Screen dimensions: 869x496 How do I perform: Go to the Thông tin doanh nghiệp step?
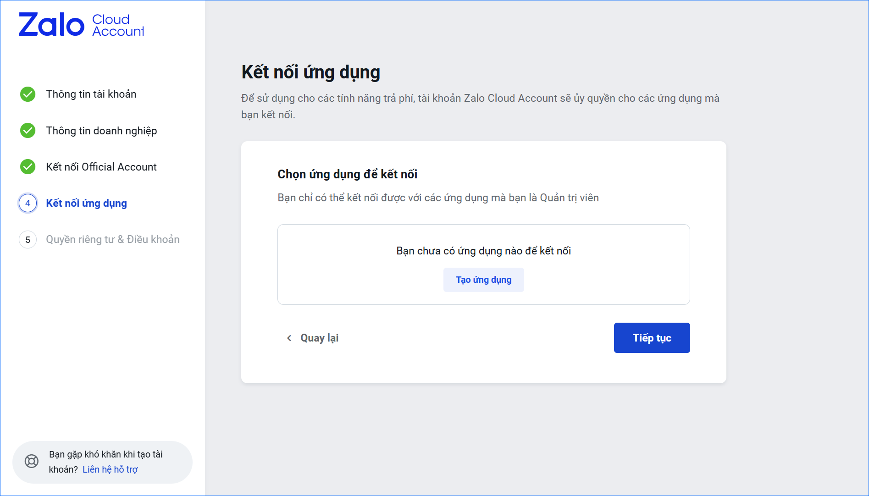pos(101,131)
